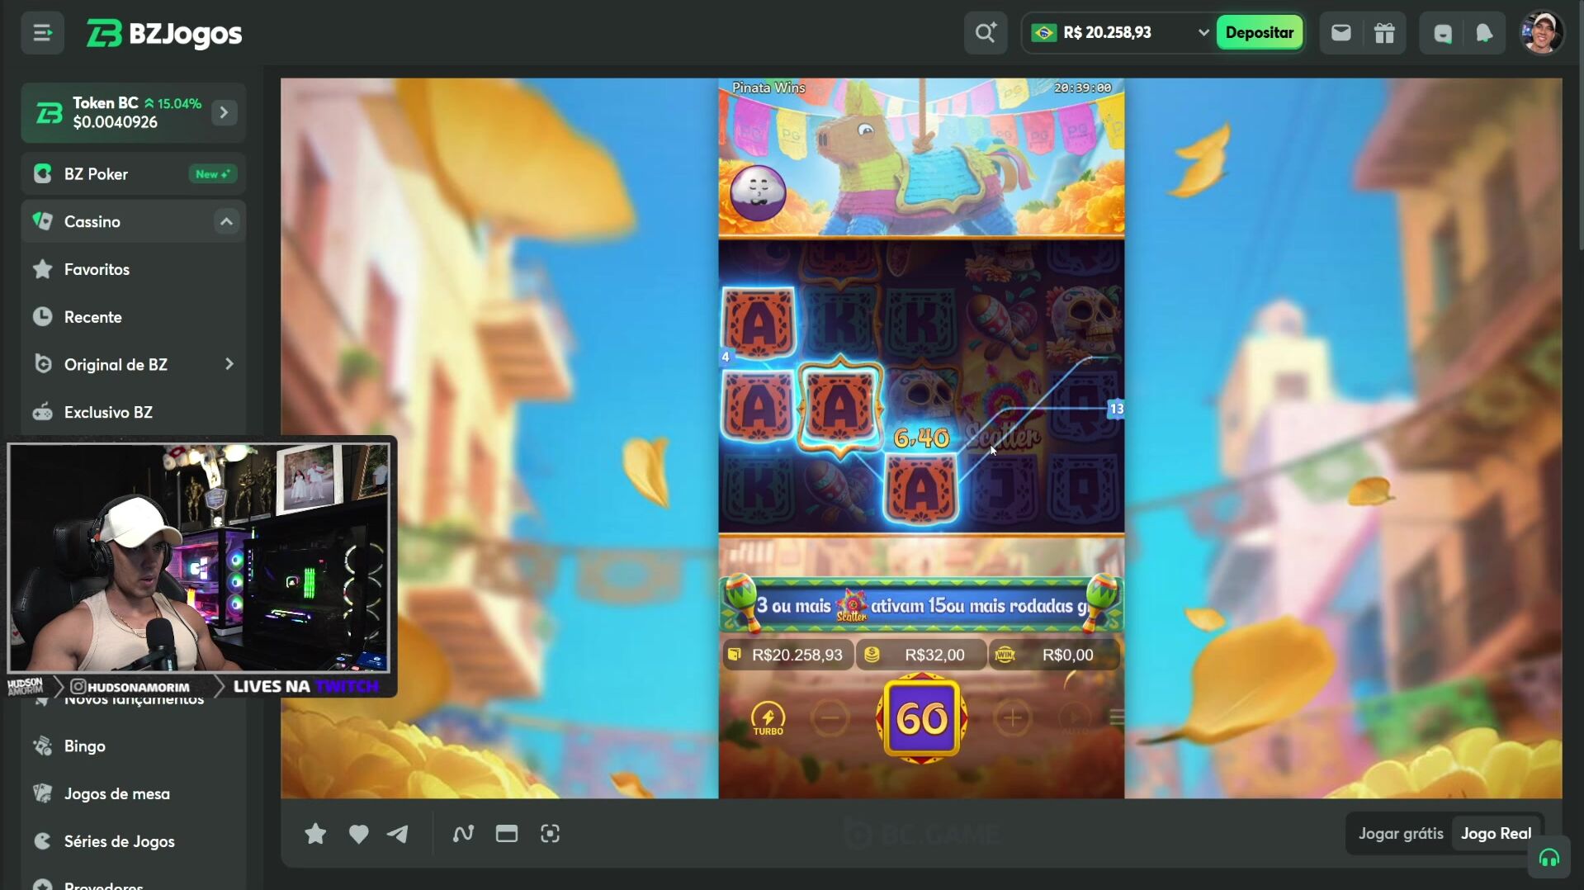Click the Brazil flag currency icon
The image size is (1584, 890).
(1044, 33)
